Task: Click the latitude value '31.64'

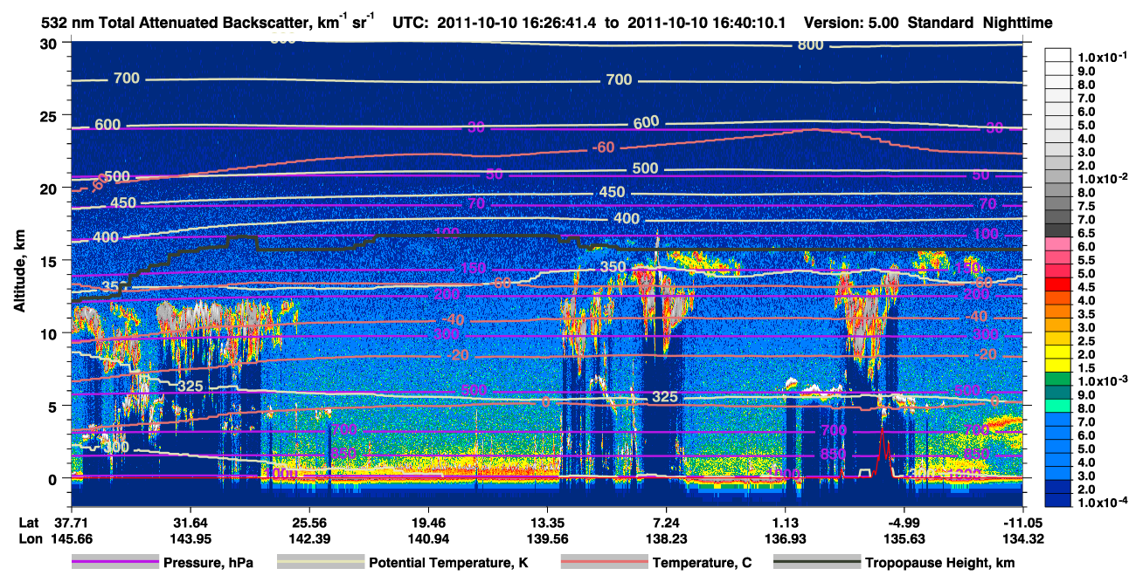Action: tap(189, 523)
